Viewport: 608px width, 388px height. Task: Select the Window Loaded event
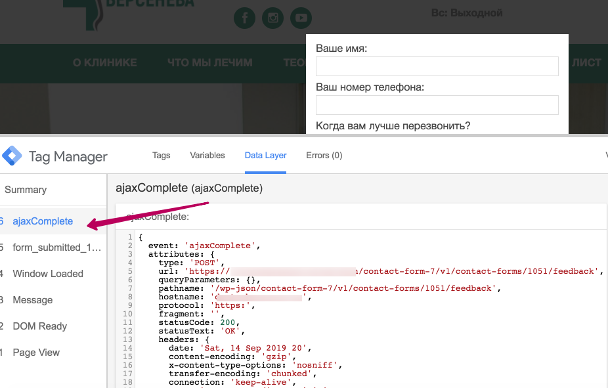click(x=48, y=274)
